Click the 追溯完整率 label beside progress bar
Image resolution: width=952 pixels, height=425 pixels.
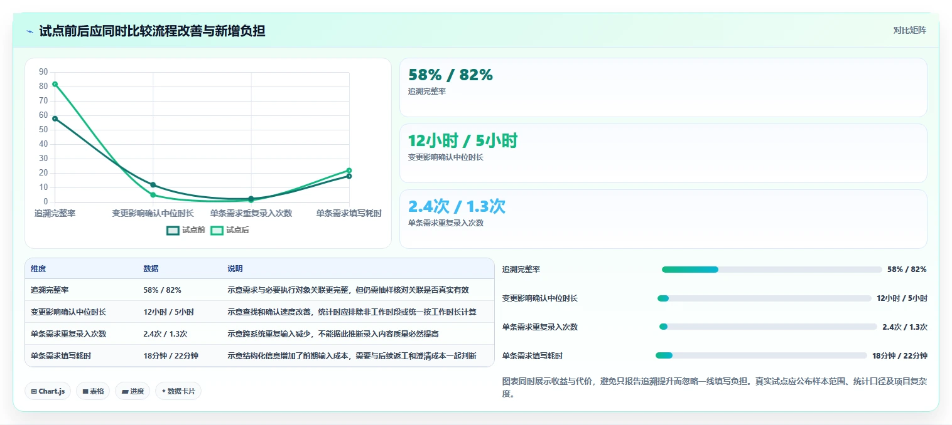point(521,270)
